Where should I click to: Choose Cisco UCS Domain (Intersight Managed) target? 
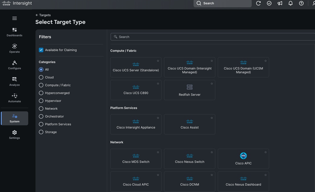pyautogui.click(x=190, y=67)
